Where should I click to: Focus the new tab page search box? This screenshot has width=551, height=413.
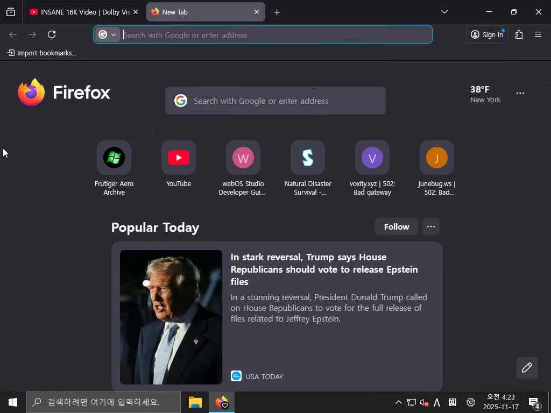(275, 101)
